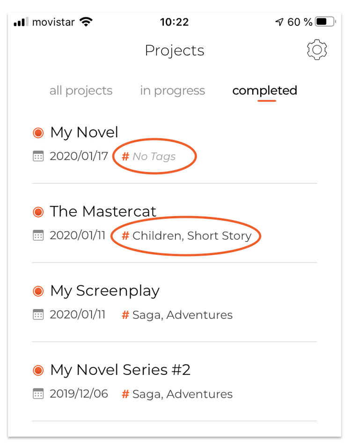Image resolution: width=351 pixels, height=447 pixels.
Task: Click the status dot beside My Novel Series #2
Action: (x=38, y=371)
